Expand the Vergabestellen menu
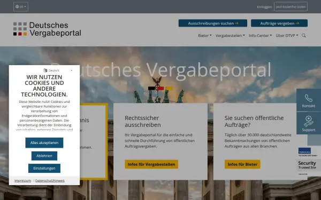Image resolution: width=321 pixels, height=200 pixels. 230,36
